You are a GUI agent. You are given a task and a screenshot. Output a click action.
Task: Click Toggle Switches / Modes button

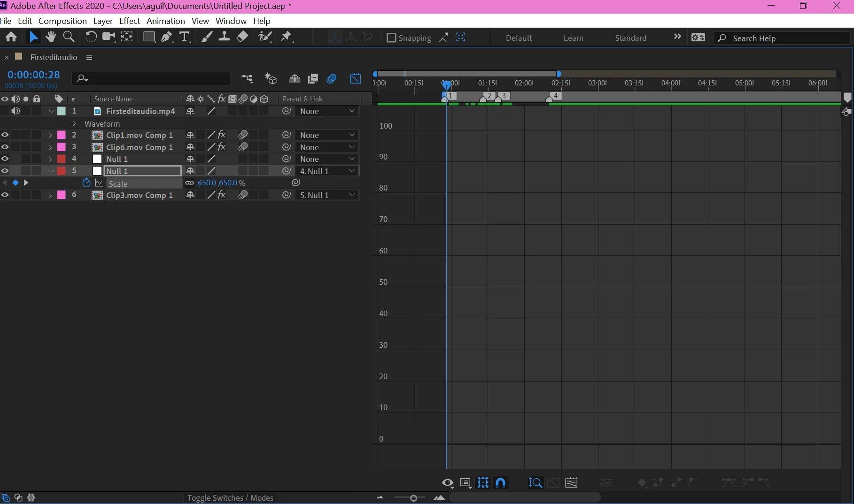point(230,498)
